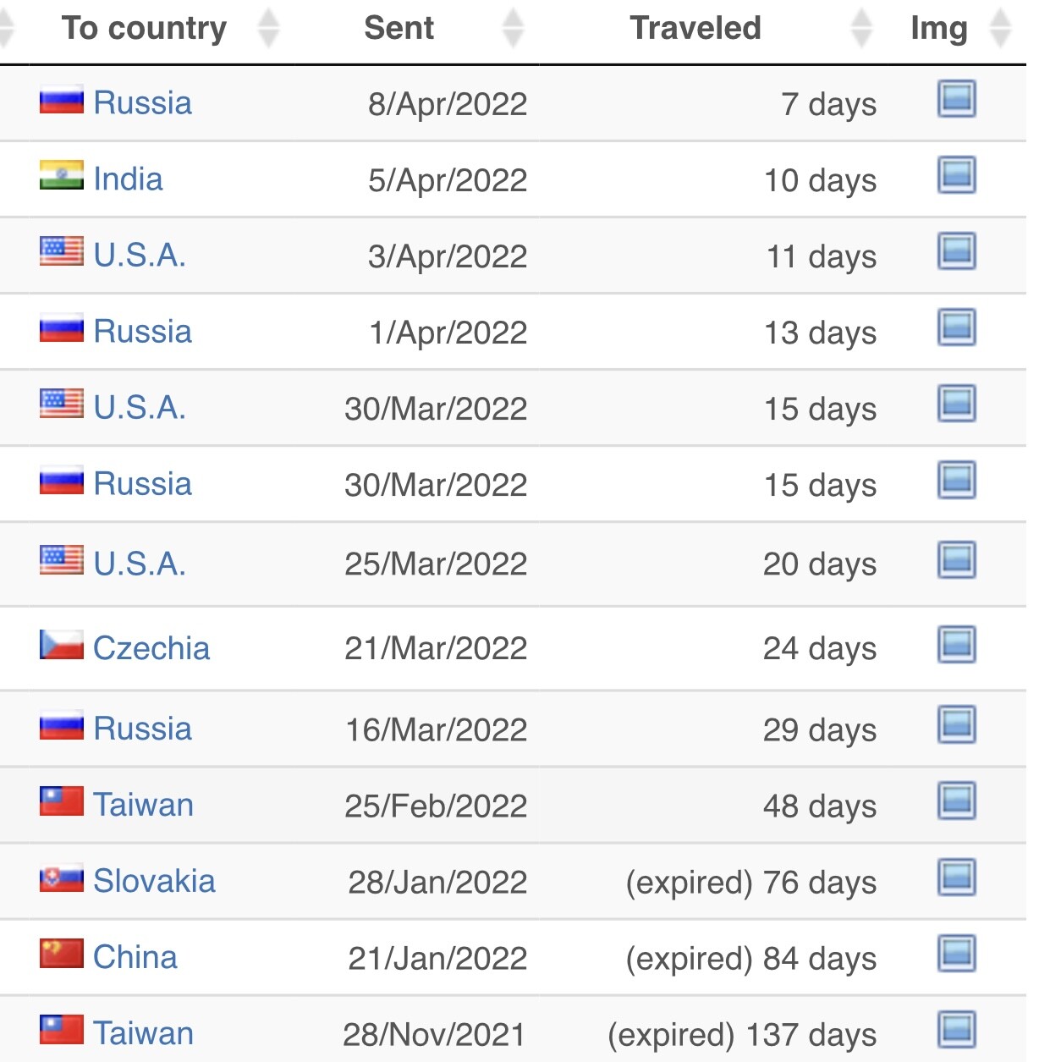Open image icon for Taiwan 28/Nov/2021 row

click(x=957, y=1030)
